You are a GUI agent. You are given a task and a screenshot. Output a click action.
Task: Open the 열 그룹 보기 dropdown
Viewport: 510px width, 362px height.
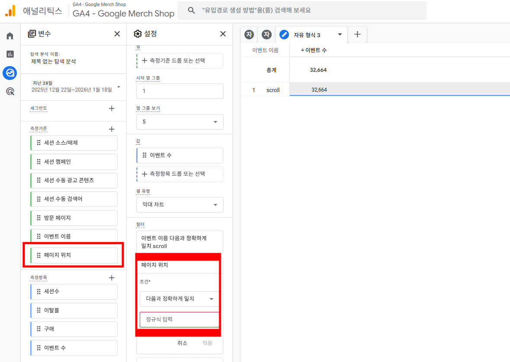180,122
